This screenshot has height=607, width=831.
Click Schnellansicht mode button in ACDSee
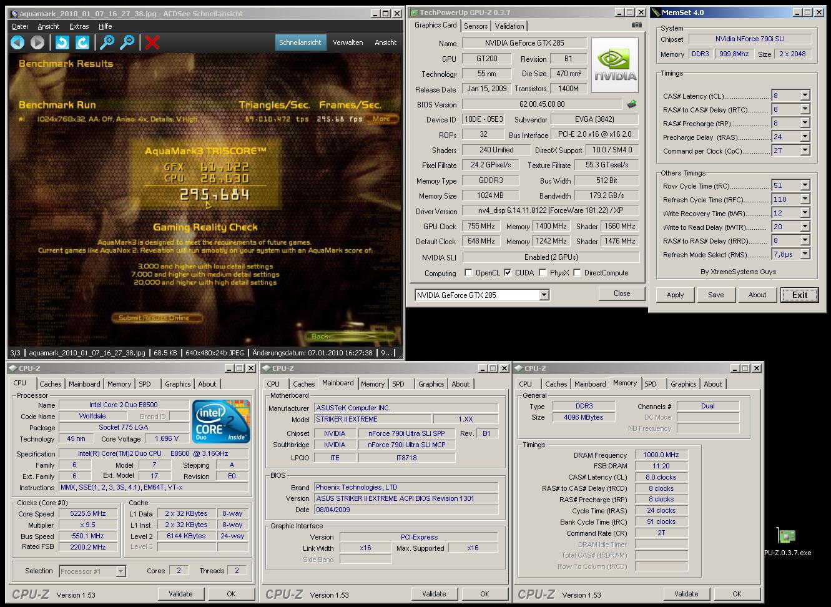300,42
